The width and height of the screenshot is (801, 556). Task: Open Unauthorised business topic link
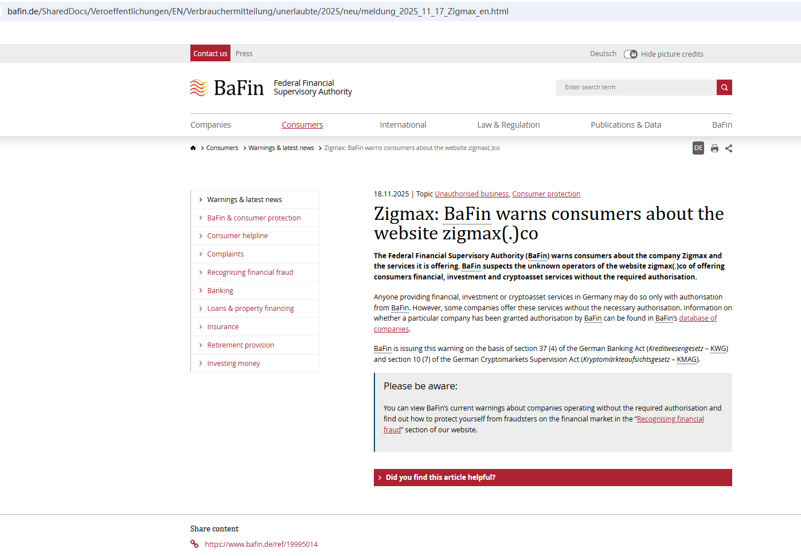472,194
